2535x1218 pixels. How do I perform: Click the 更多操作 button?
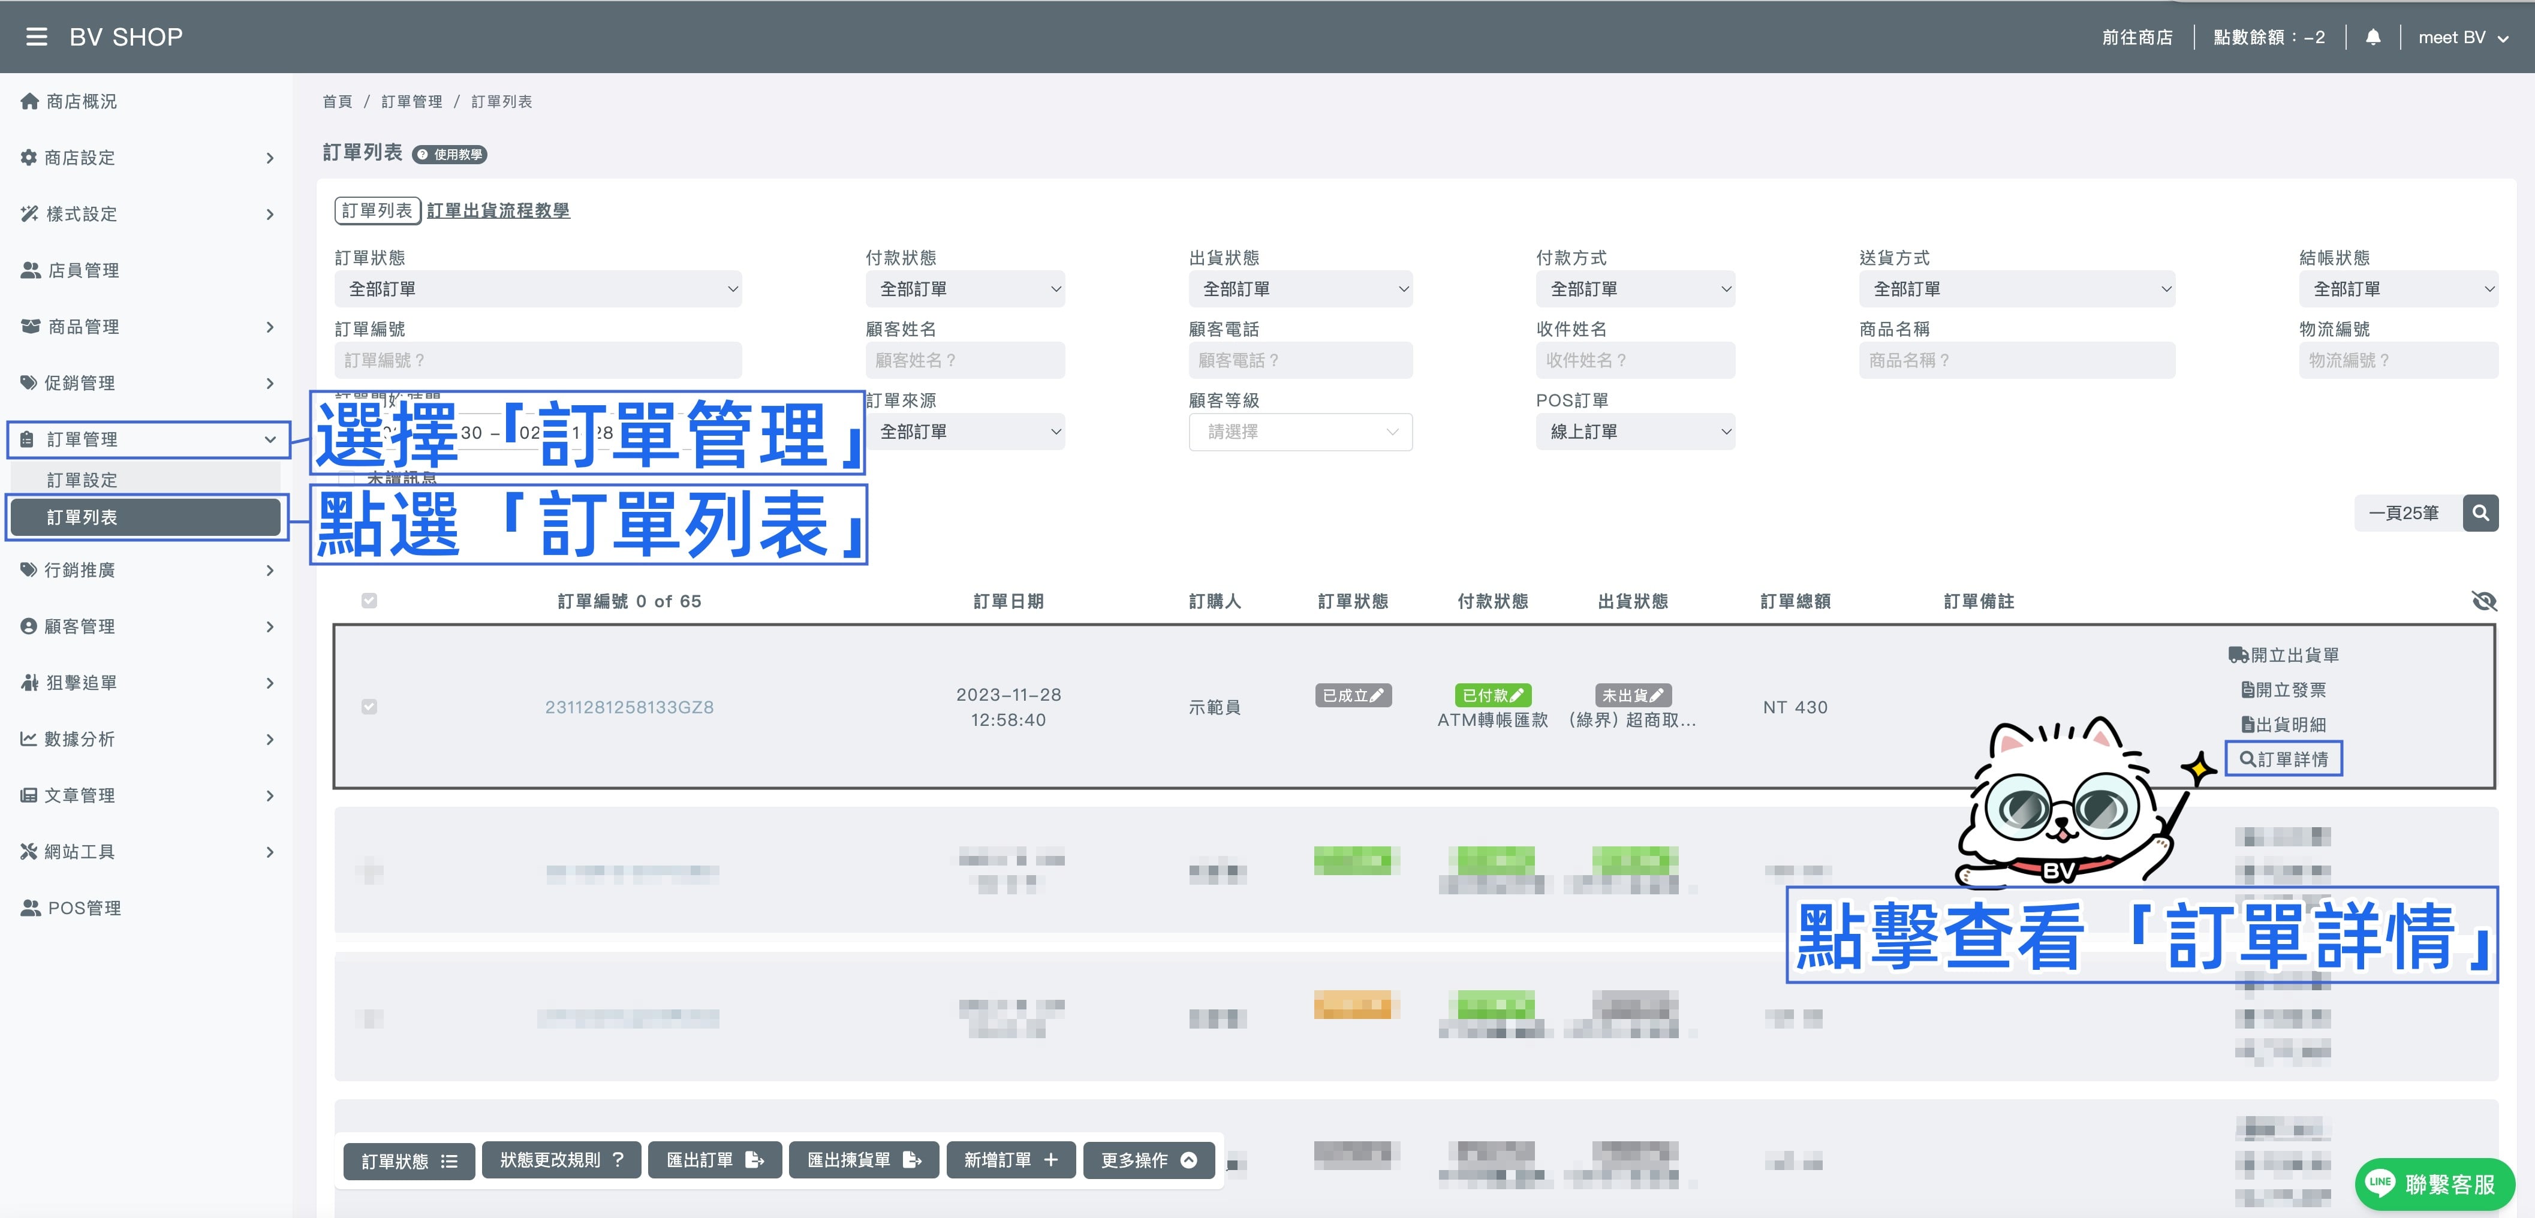[x=1148, y=1160]
